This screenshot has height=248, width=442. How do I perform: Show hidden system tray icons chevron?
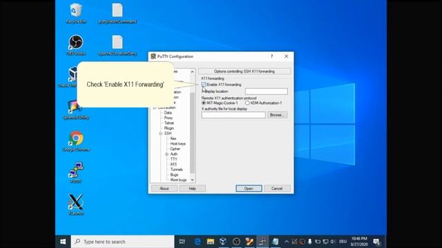pos(287,242)
